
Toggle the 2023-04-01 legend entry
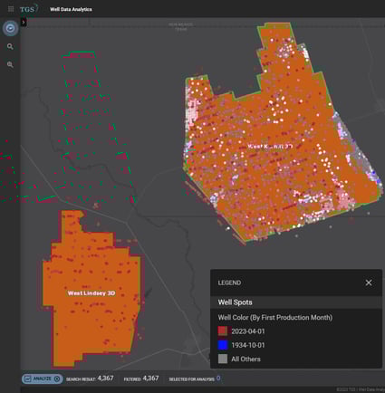pyautogui.click(x=242, y=331)
